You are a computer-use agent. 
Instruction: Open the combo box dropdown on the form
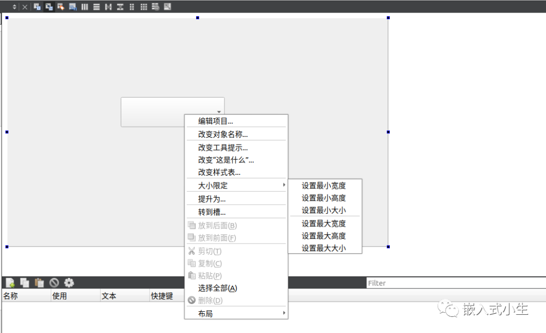(218, 111)
